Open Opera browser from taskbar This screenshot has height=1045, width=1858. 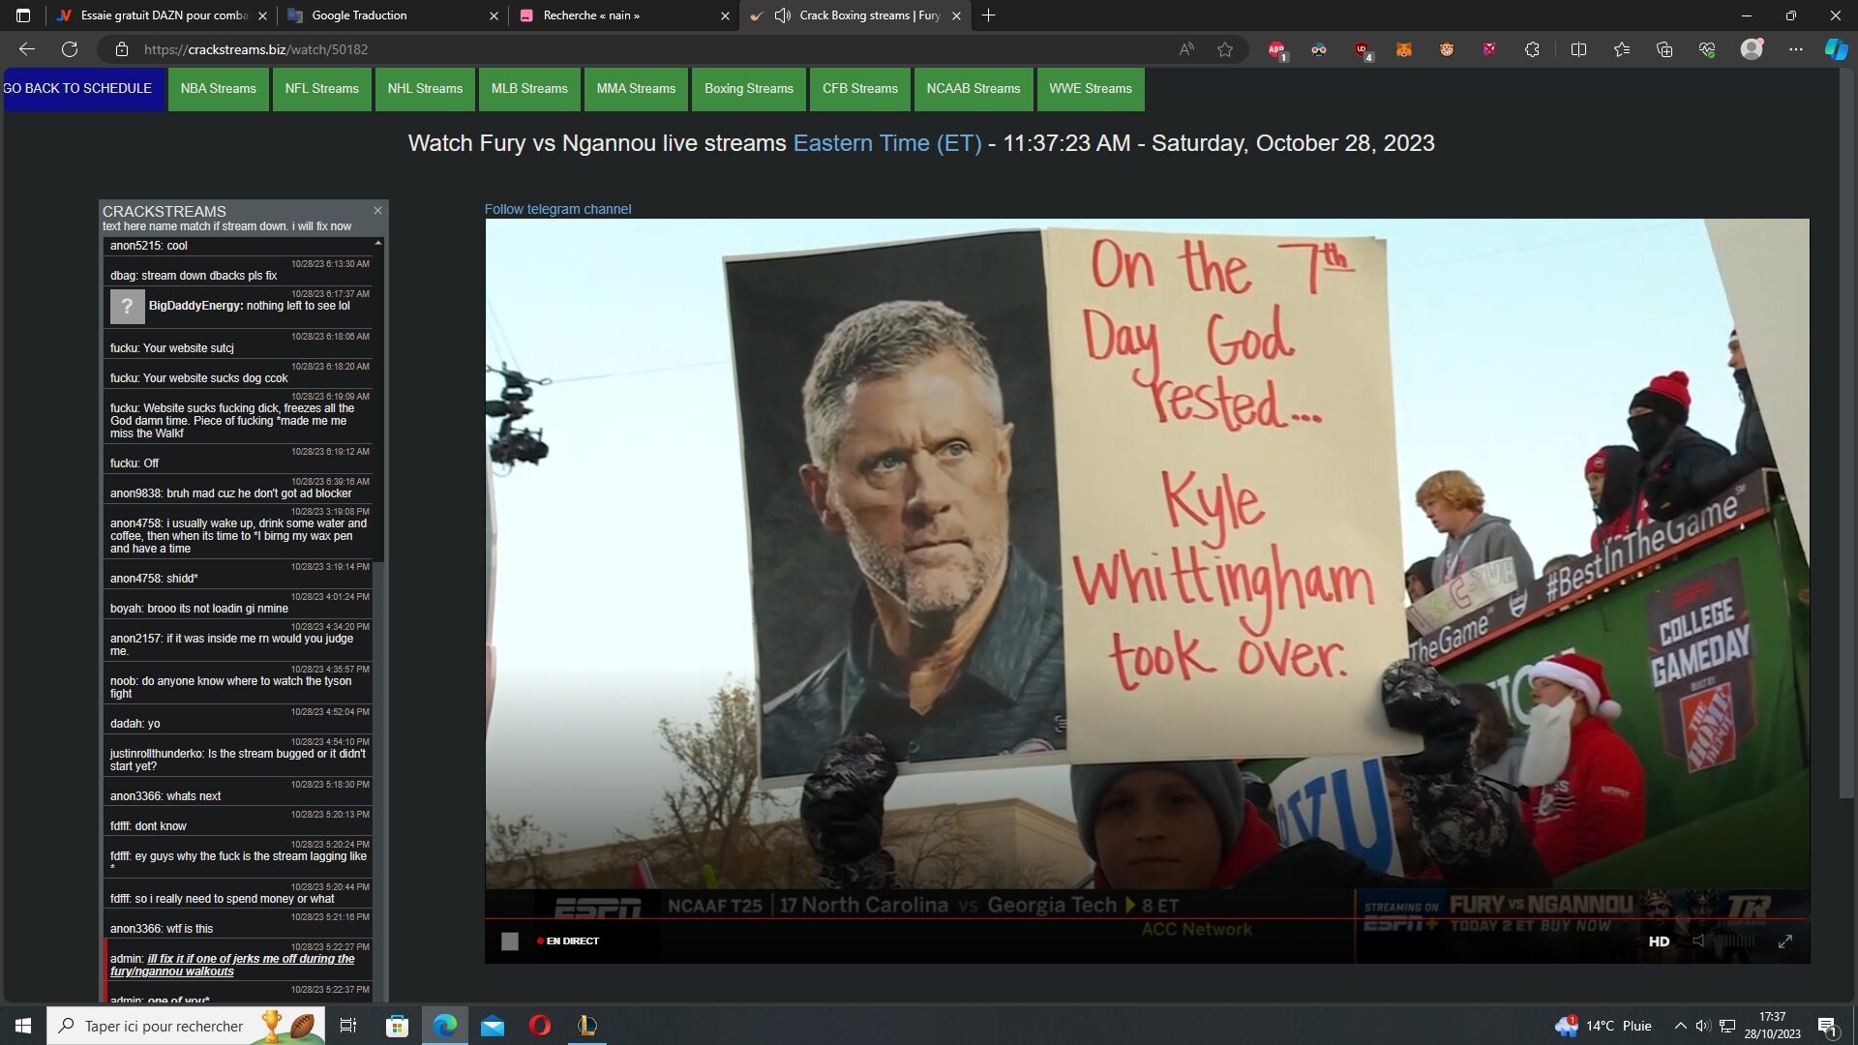tap(540, 1026)
